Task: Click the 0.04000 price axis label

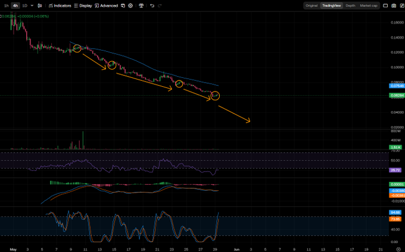Action: [x=397, y=112]
